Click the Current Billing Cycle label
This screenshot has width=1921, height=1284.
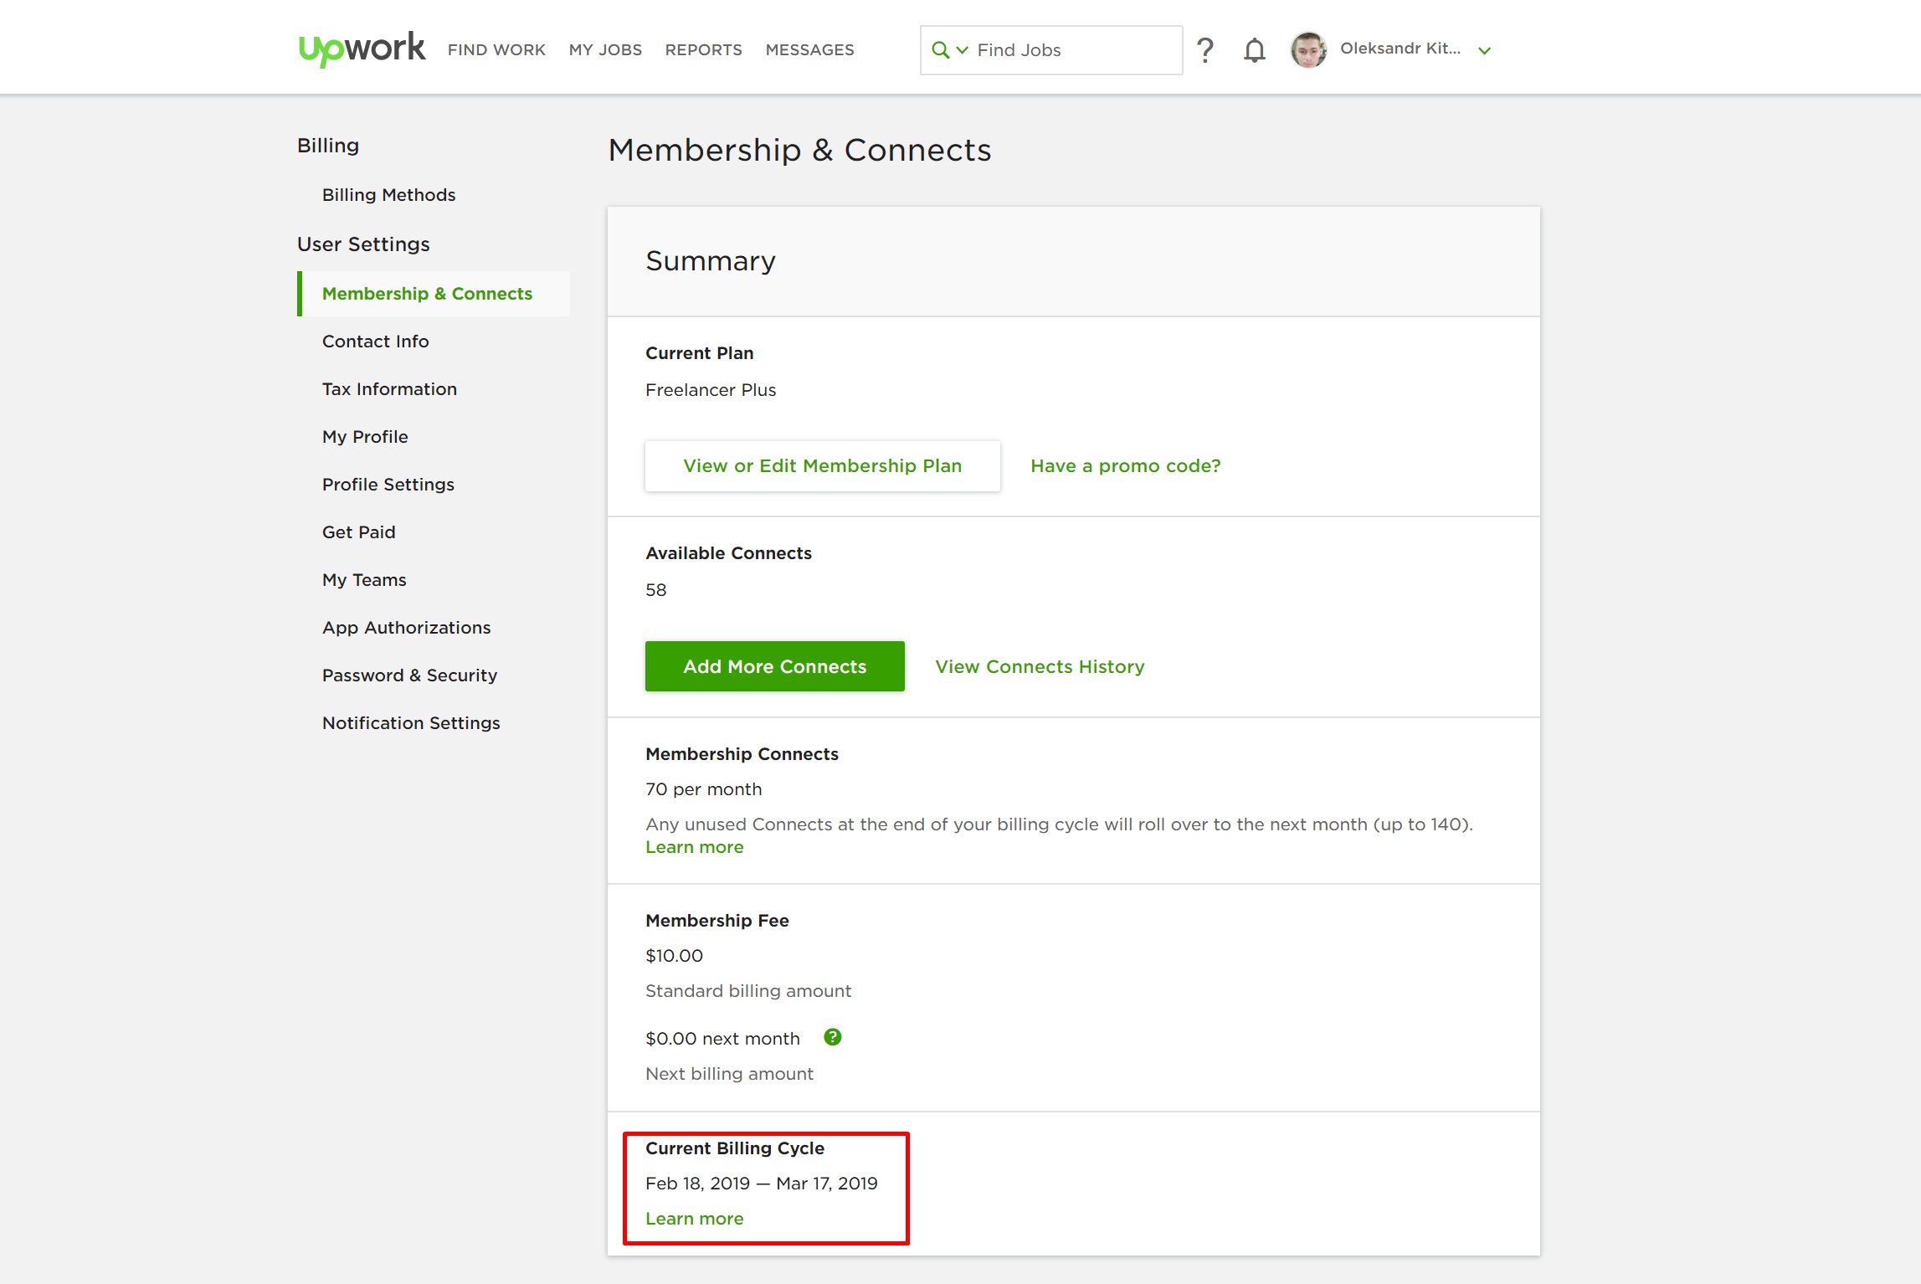(x=734, y=1148)
